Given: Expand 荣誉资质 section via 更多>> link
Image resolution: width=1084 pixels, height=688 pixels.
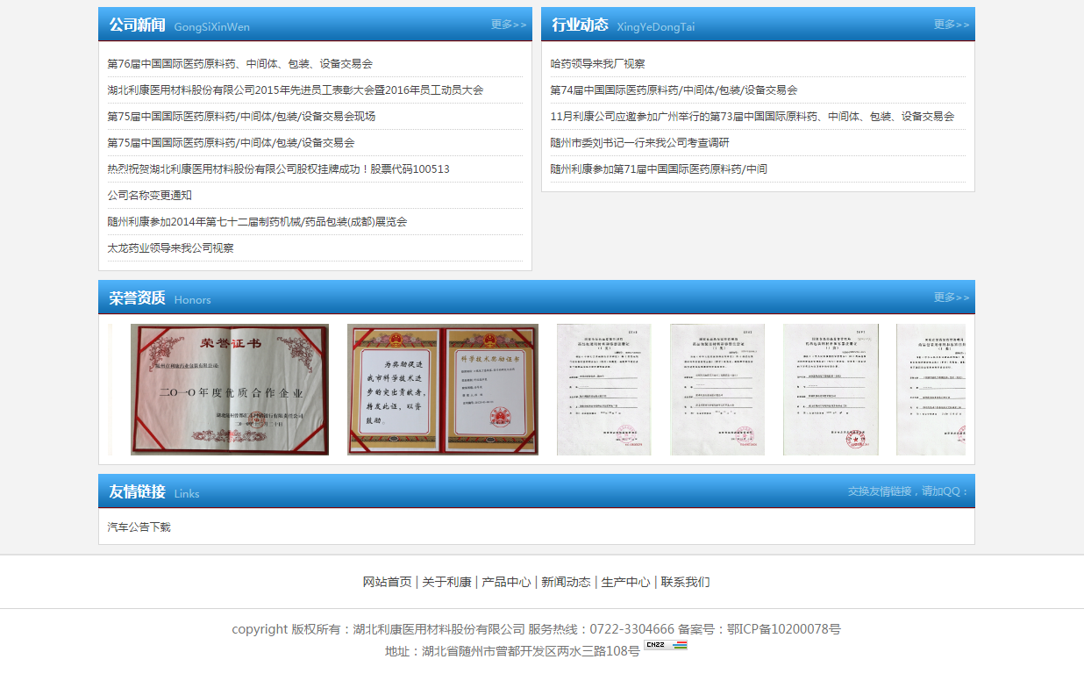Looking at the screenshot, I should tap(952, 297).
